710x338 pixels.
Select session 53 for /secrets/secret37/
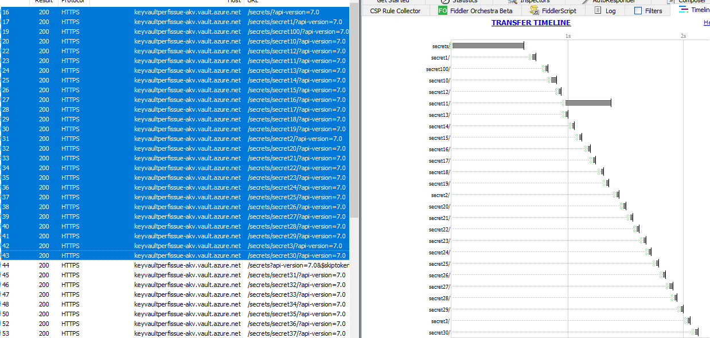174,333
